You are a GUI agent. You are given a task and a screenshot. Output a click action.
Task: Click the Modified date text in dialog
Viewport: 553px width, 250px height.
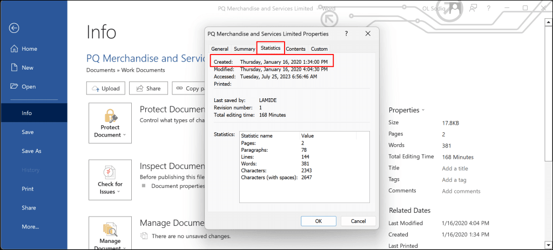(x=284, y=69)
